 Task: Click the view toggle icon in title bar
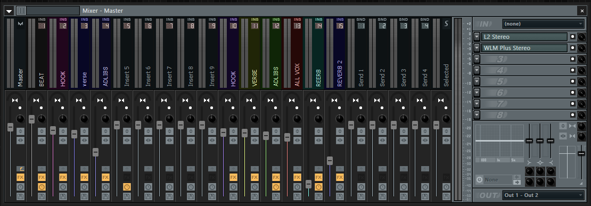pyautogui.click(x=21, y=11)
